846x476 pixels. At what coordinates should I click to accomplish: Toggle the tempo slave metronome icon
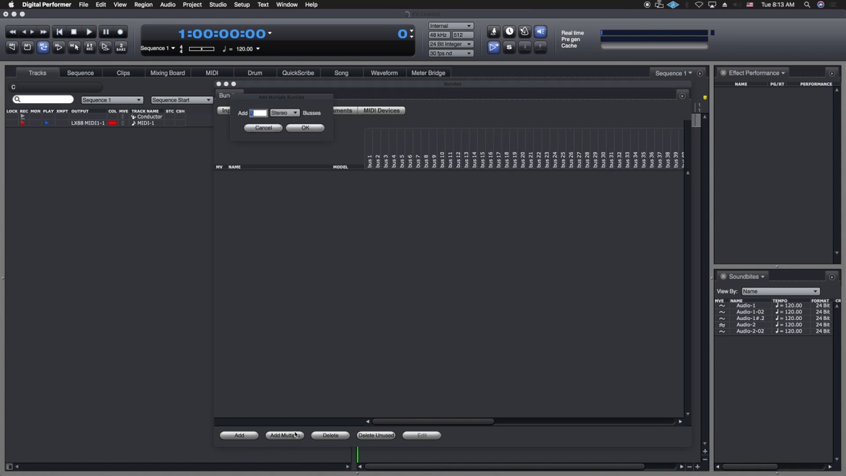(x=525, y=32)
